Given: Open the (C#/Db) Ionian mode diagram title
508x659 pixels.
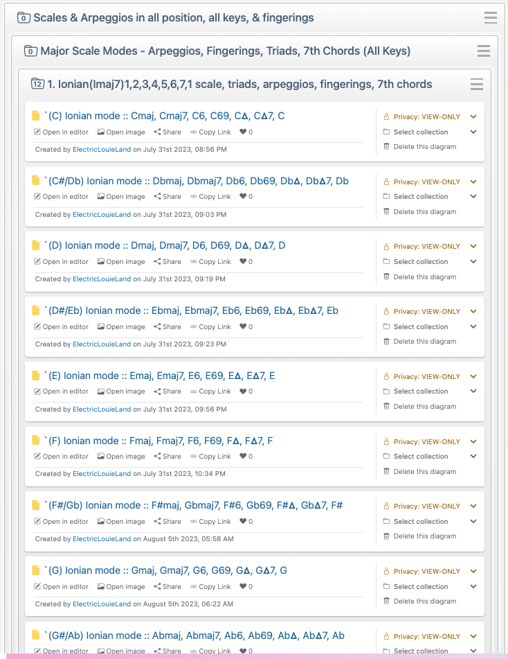Looking at the screenshot, I should 197,181.
